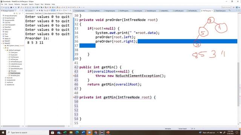Open the Help menu

click(53, 4)
